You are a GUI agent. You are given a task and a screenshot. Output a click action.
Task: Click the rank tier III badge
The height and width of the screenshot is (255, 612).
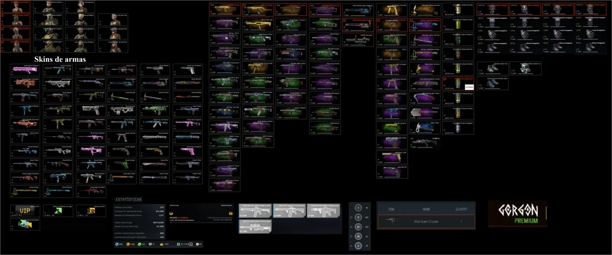[x=358, y=227]
